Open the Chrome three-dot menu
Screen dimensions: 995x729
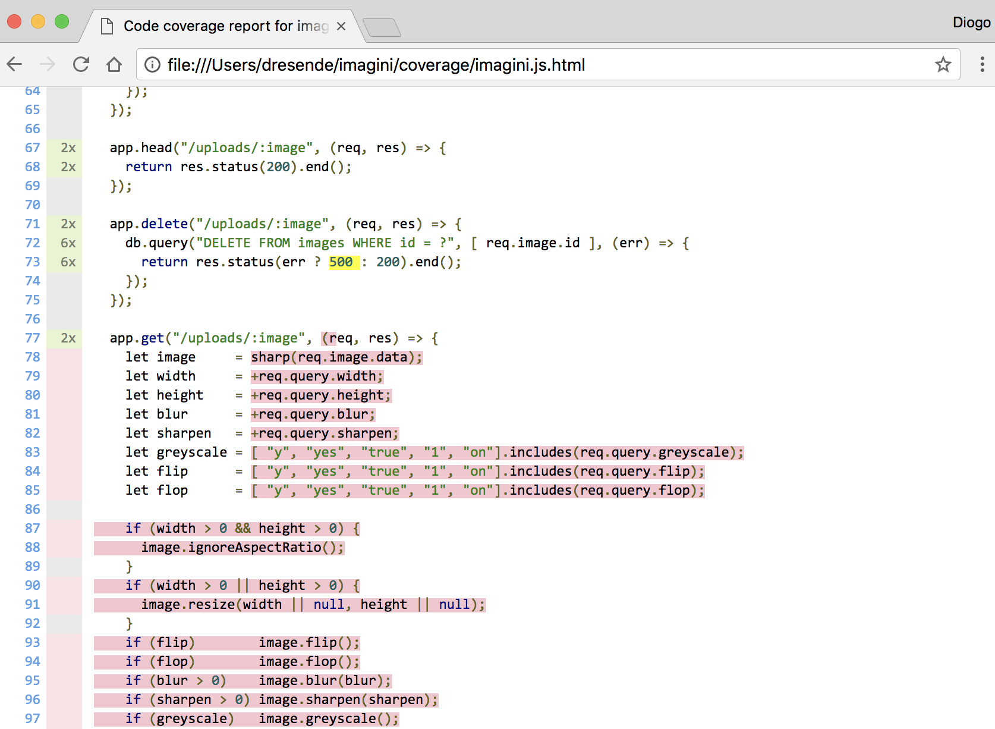point(982,64)
